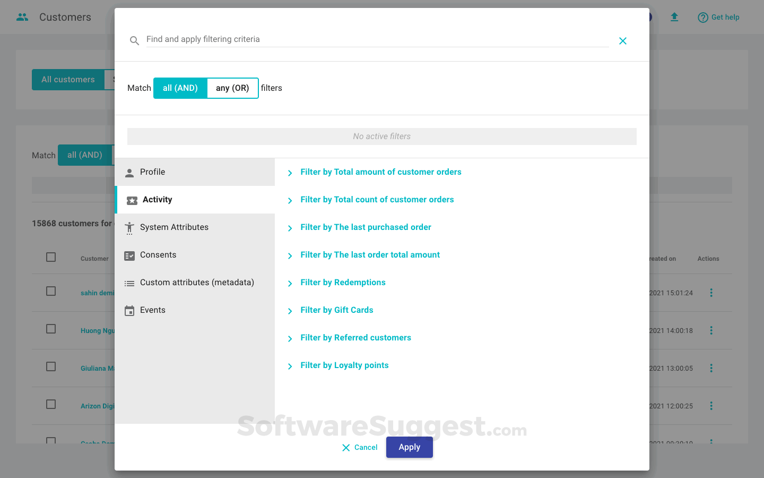Select the all (AND) match option
Image resolution: width=764 pixels, height=478 pixels.
180,88
